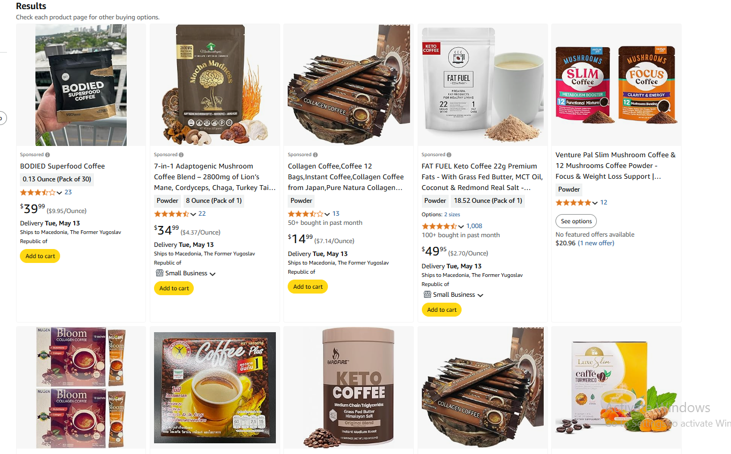Open the RapidFire Keto Coffee product image

click(x=348, y=388)
